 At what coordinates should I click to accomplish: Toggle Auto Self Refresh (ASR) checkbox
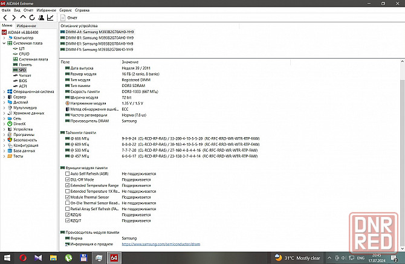coord(68,173)
